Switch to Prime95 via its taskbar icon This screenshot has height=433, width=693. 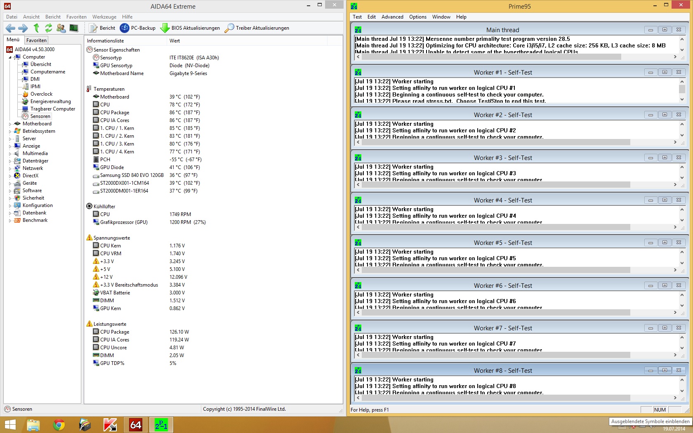coord(161,425)
